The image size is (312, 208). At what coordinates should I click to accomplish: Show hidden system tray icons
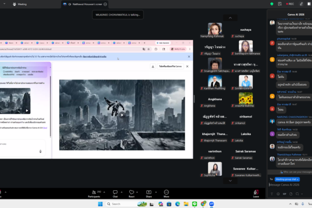point(290,204)
